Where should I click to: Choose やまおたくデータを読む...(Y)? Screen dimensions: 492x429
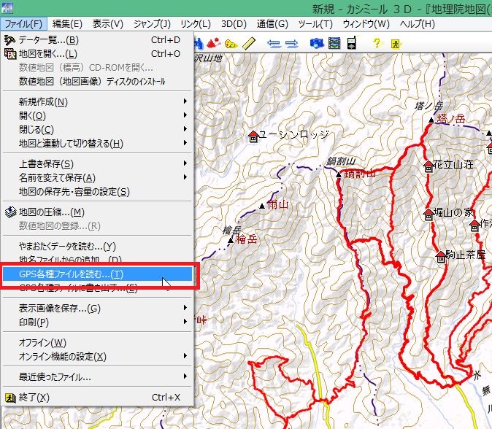pos(97,246)
